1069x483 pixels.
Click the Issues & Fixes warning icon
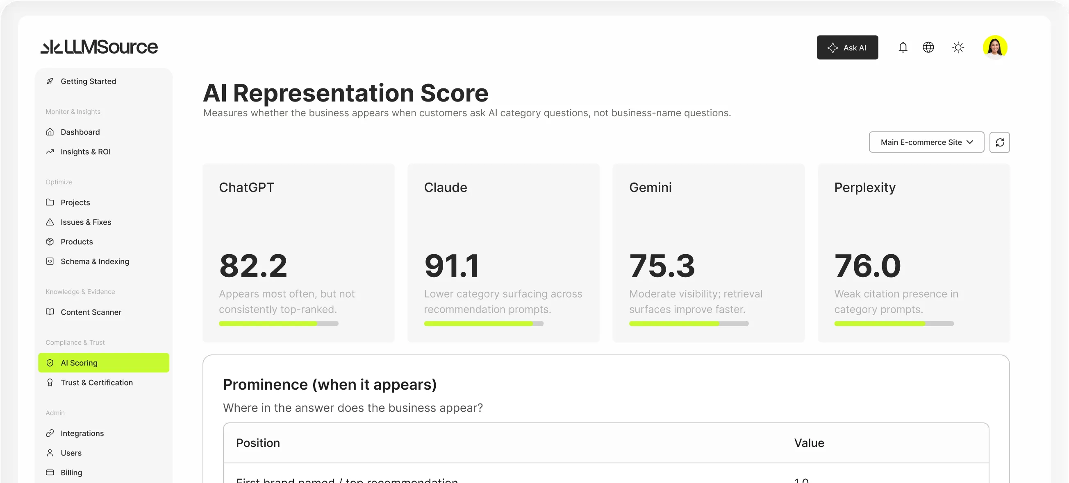pos(50,222)
